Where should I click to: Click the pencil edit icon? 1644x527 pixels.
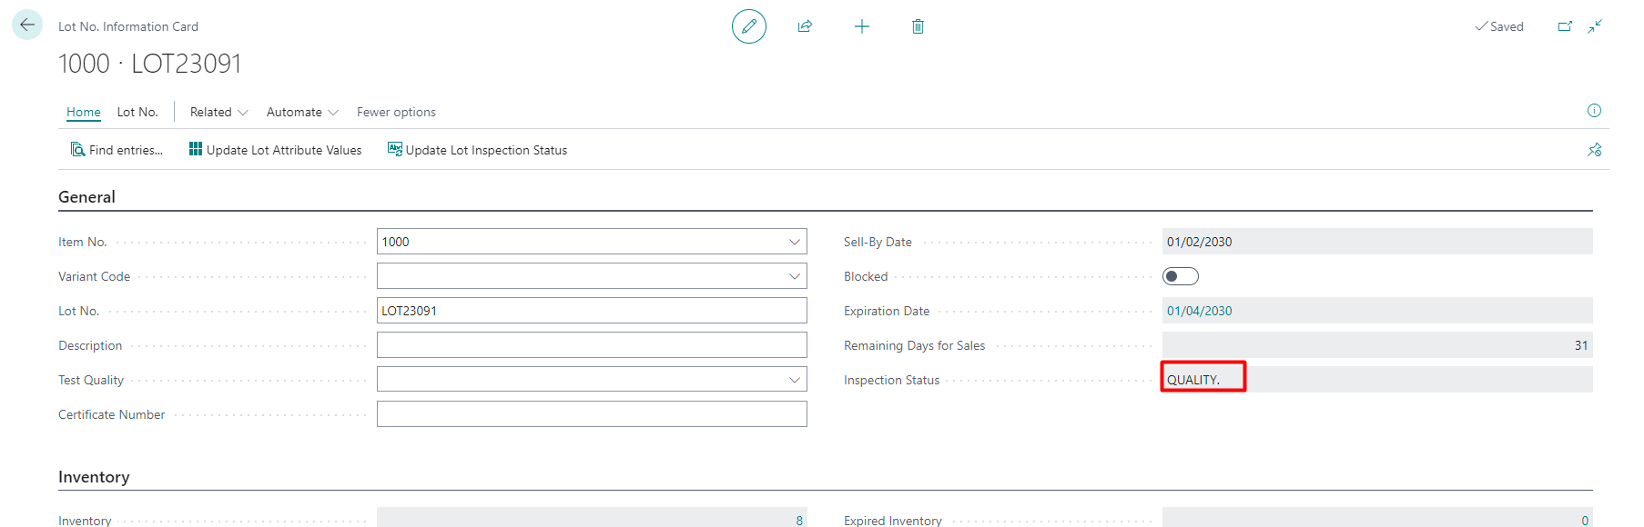click(x=749, y=26)
